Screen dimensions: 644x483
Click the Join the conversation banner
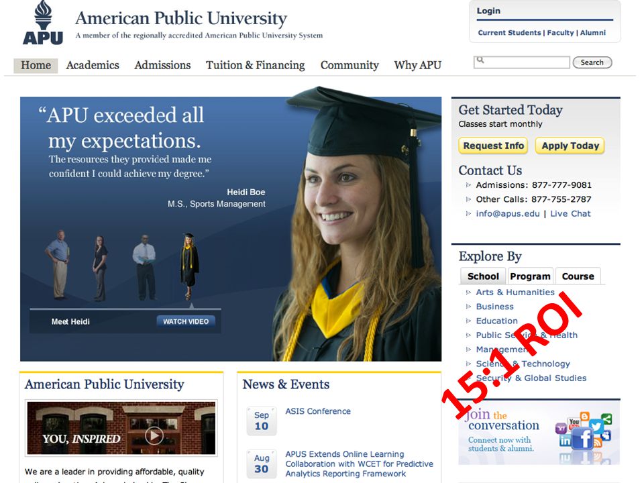(539, 433)
